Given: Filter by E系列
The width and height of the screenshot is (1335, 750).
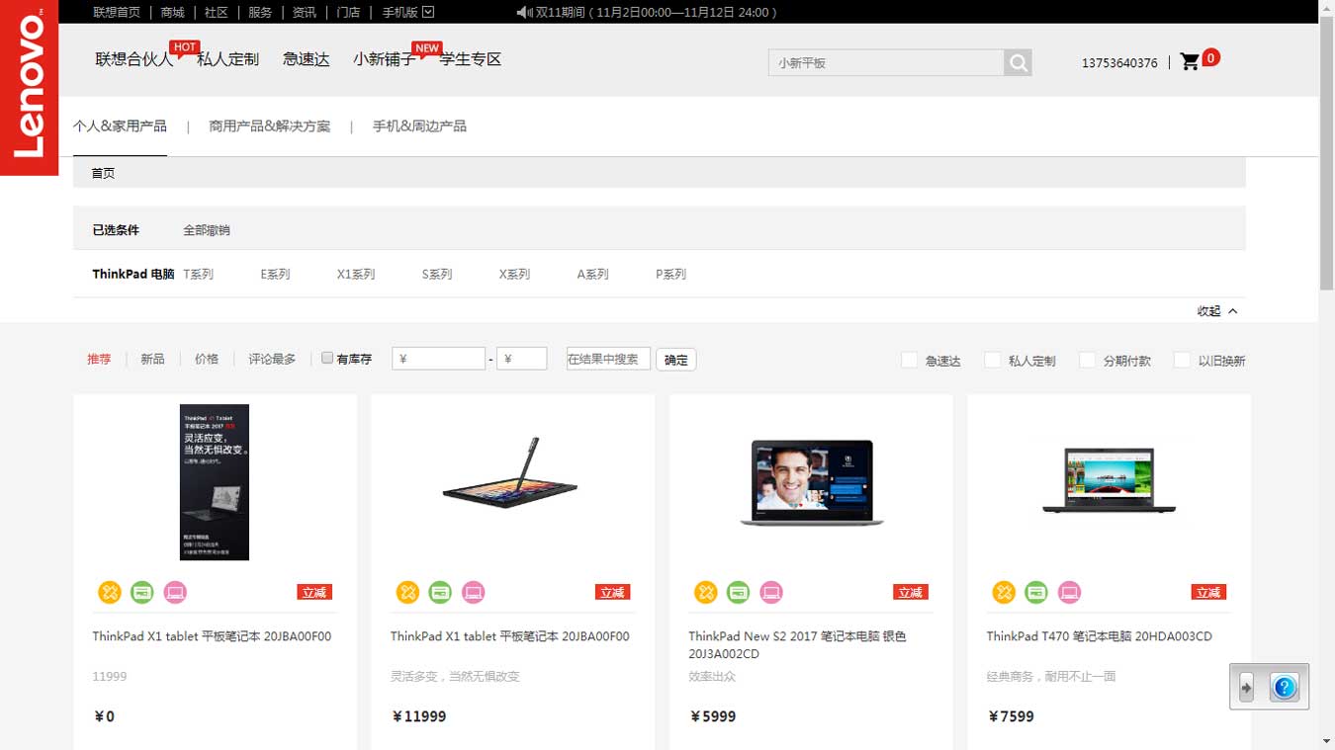Looking at the screenshot, I should click(275, 274).
